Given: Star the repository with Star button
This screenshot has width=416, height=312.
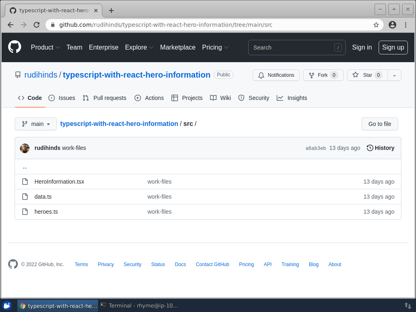Looking at the screenshot, I should pos(367,75).
